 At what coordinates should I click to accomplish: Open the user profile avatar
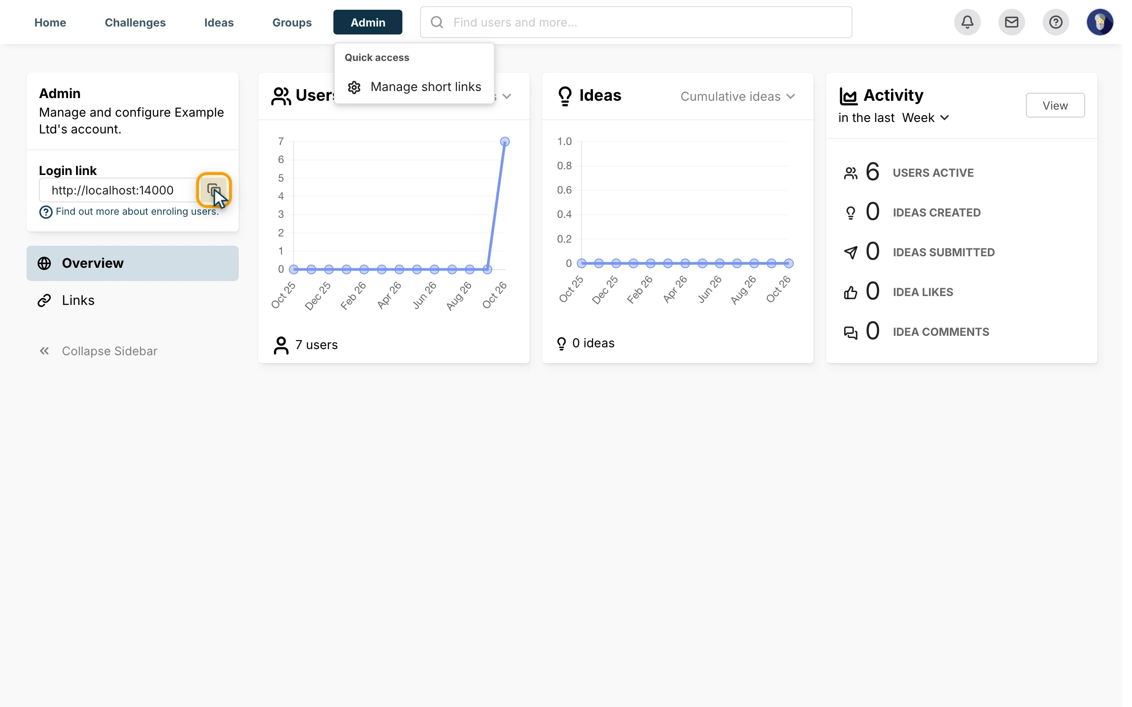coord(1100,22)
